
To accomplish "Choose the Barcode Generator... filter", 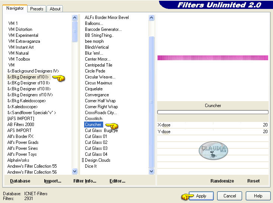I will pyautogui.click(x=103, y=29).
